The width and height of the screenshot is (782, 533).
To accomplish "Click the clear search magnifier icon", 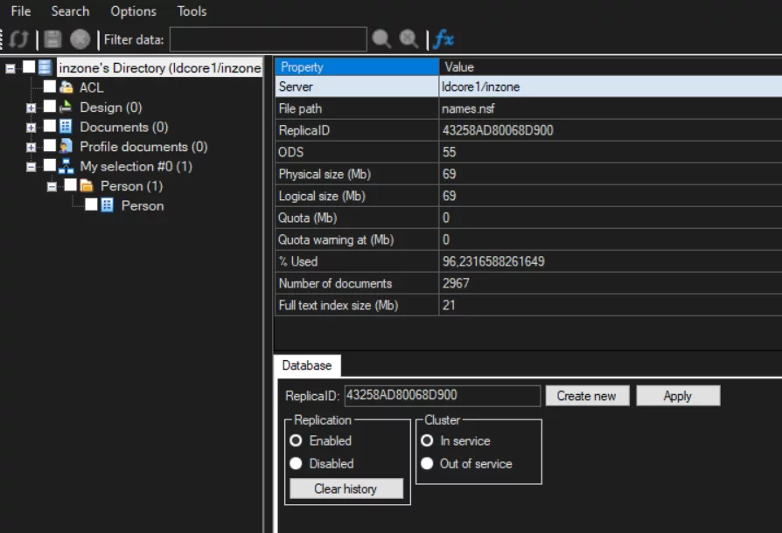I will (408, 39).
